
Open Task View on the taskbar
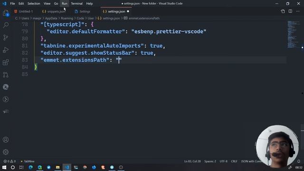[21, 167]
